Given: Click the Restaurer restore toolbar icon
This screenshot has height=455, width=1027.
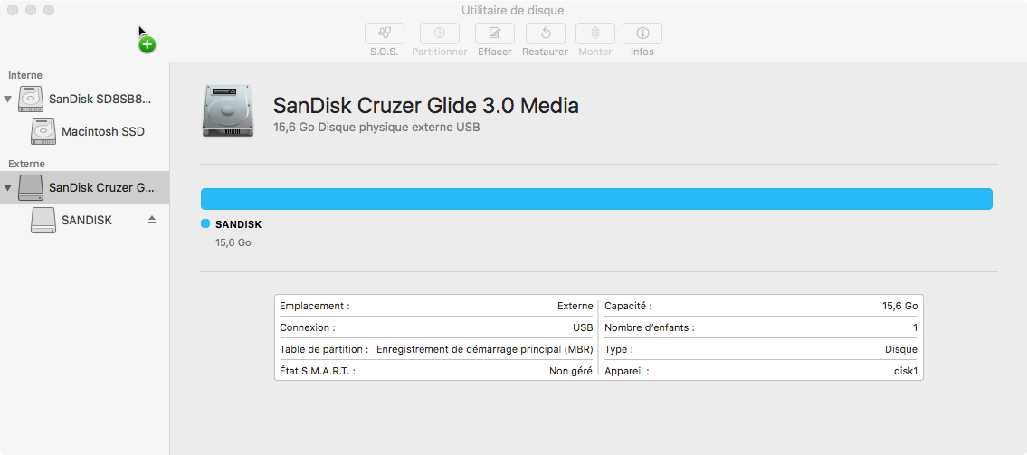Looking at the screenshot, I should coord(545,33).
